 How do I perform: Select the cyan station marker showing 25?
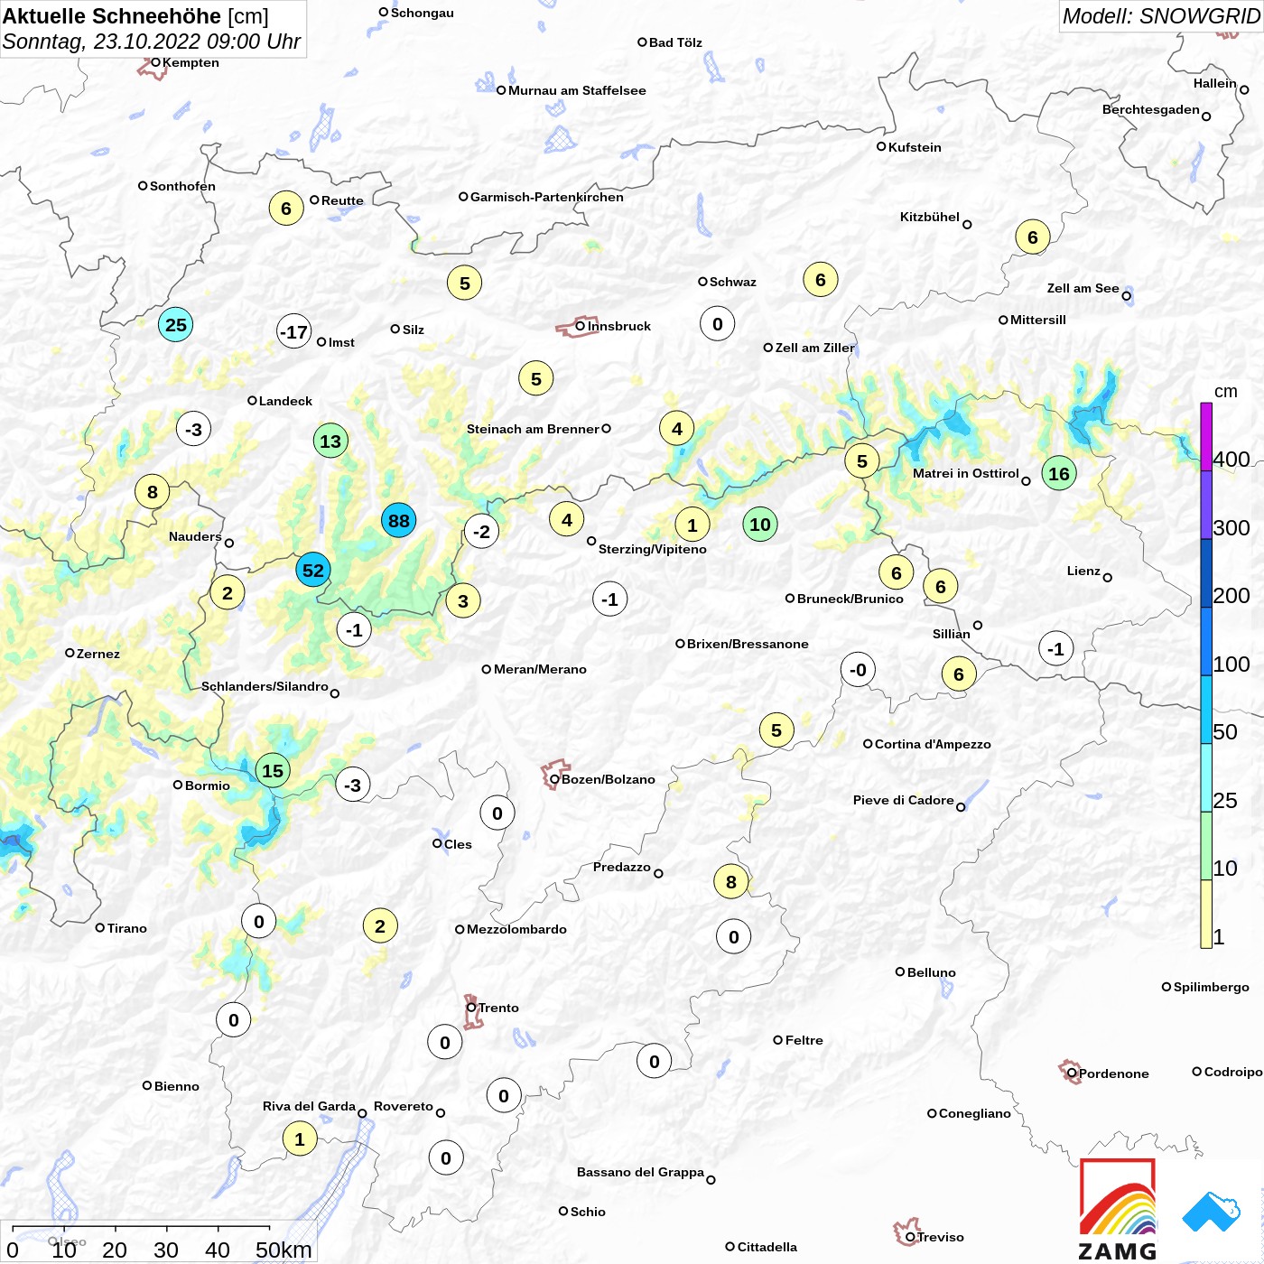click(x=176, y=324)
